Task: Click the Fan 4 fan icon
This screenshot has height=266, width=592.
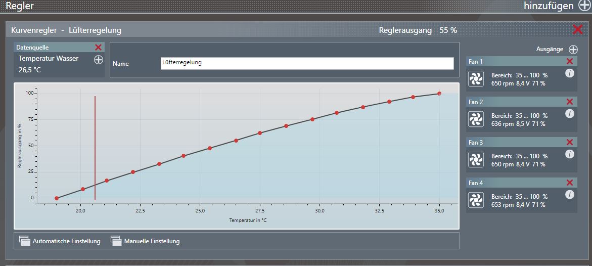Action: (x=476, y=200)
